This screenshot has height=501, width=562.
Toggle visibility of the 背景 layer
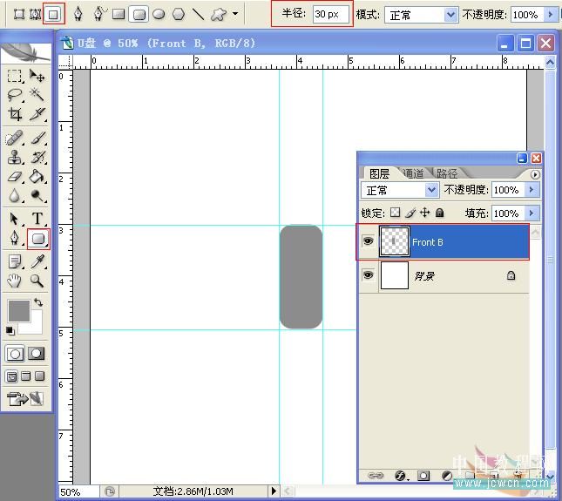(369, 275)
